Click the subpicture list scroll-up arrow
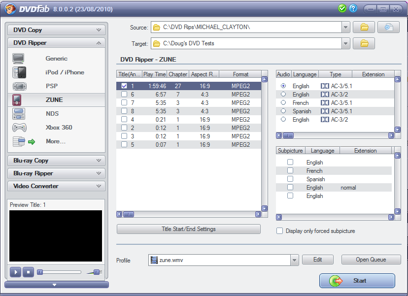 [397, 156]
